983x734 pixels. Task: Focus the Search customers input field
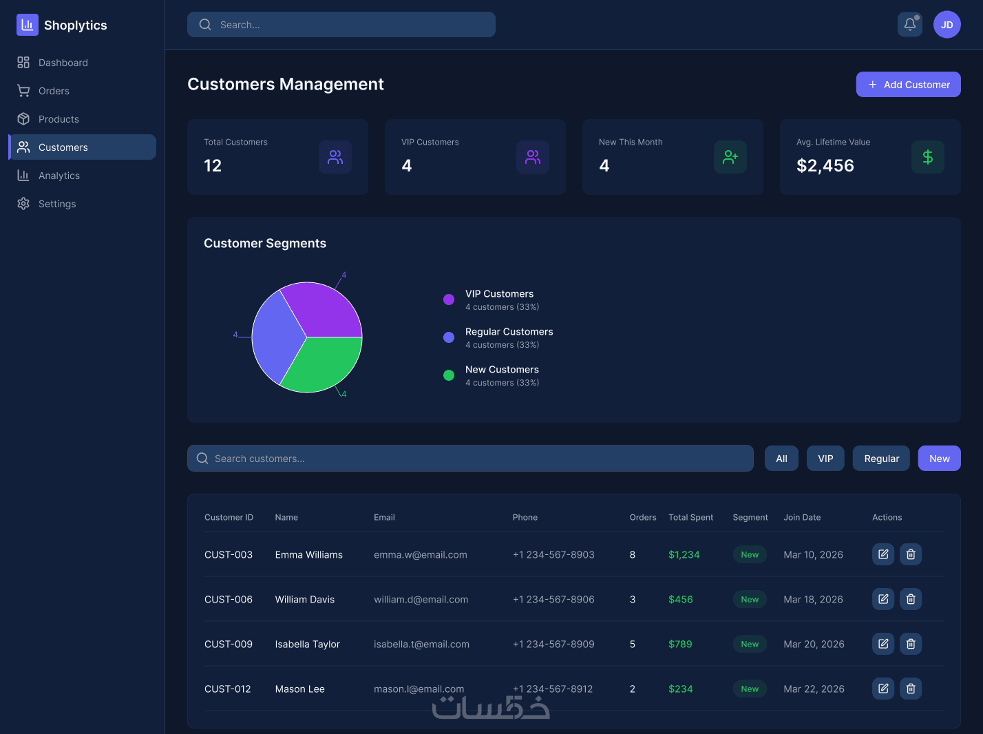(470, 459)
